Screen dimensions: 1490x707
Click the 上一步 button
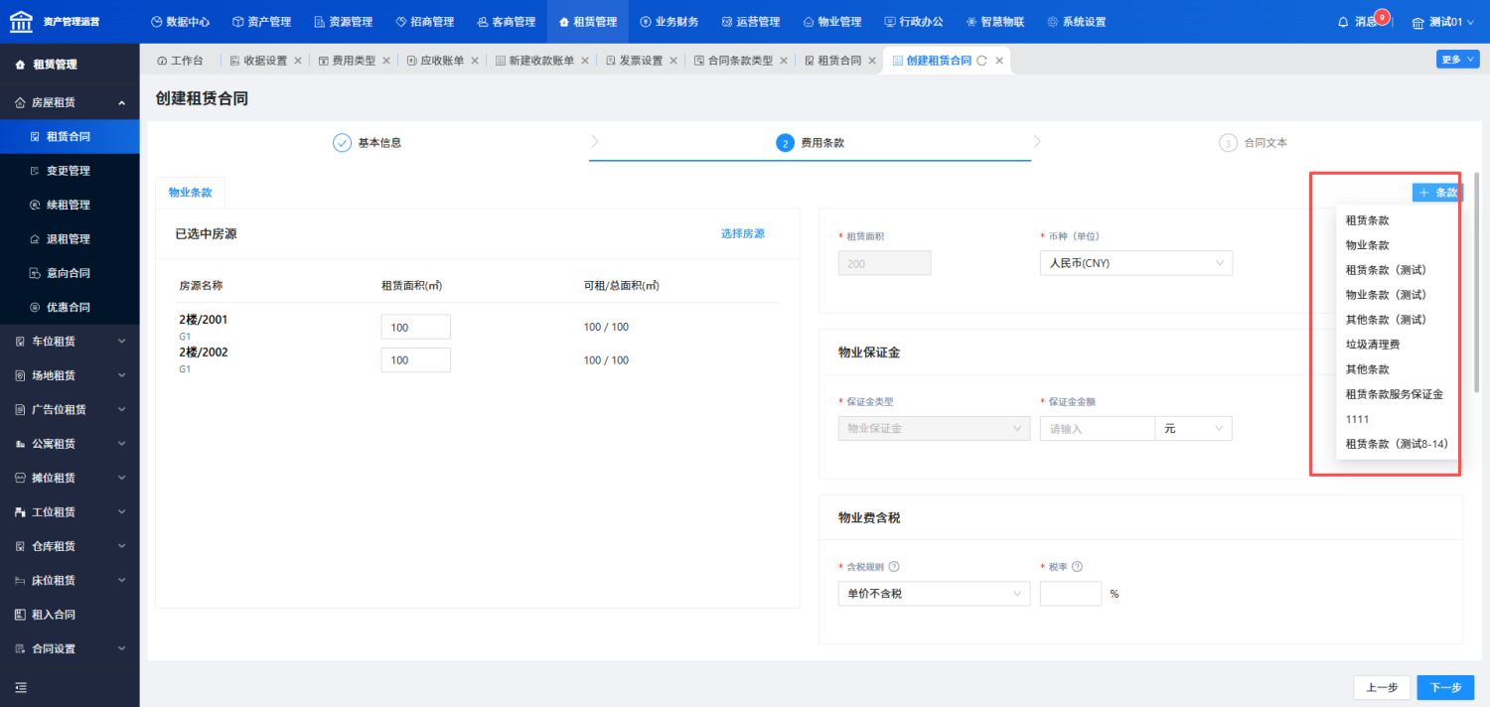pos(1382,687)
